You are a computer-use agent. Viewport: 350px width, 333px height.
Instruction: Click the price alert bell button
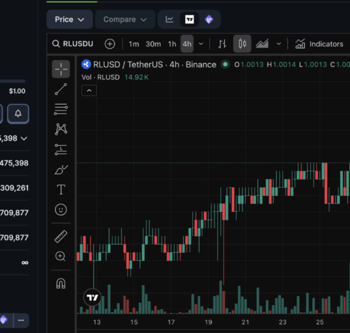(18, 114)
